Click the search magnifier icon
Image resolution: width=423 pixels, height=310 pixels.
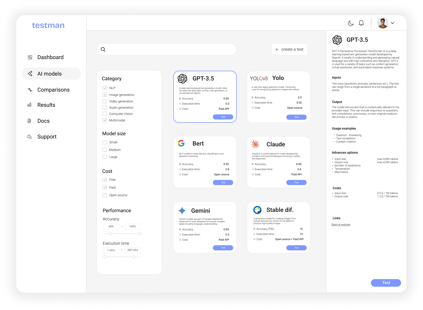coord(103,49)
